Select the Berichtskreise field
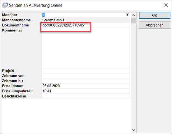Viewport: 172px width, 134px height. (86, 96)
